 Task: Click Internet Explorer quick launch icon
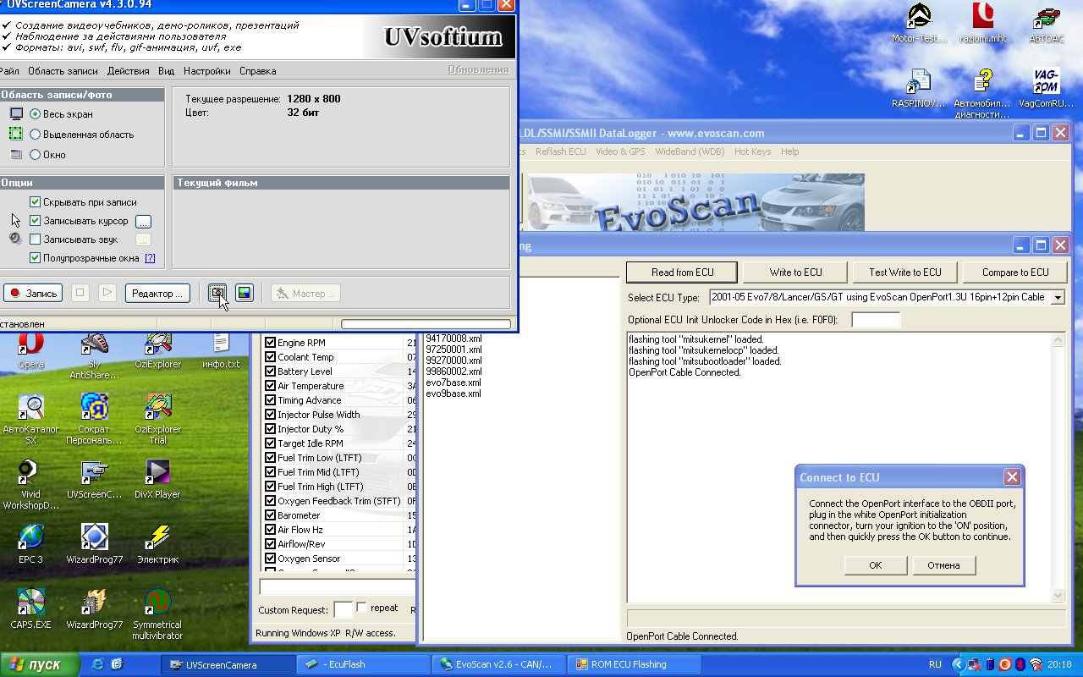tap(98, 664)
